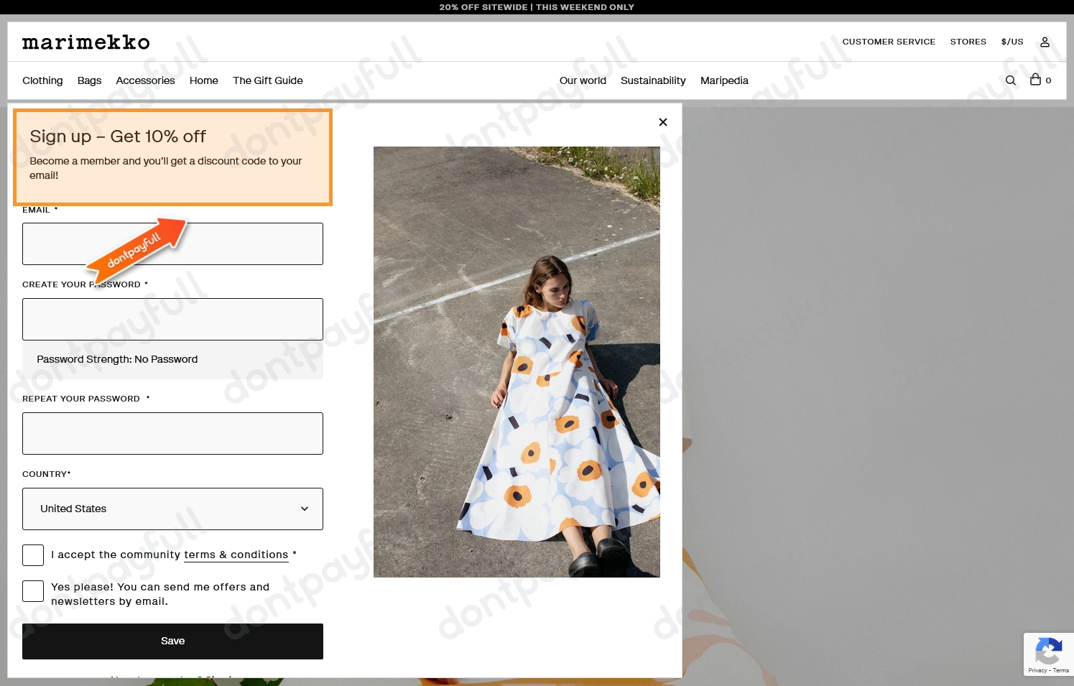Open the Accessories menu
Screen dimensions: 1074x686
pos(145,80)
